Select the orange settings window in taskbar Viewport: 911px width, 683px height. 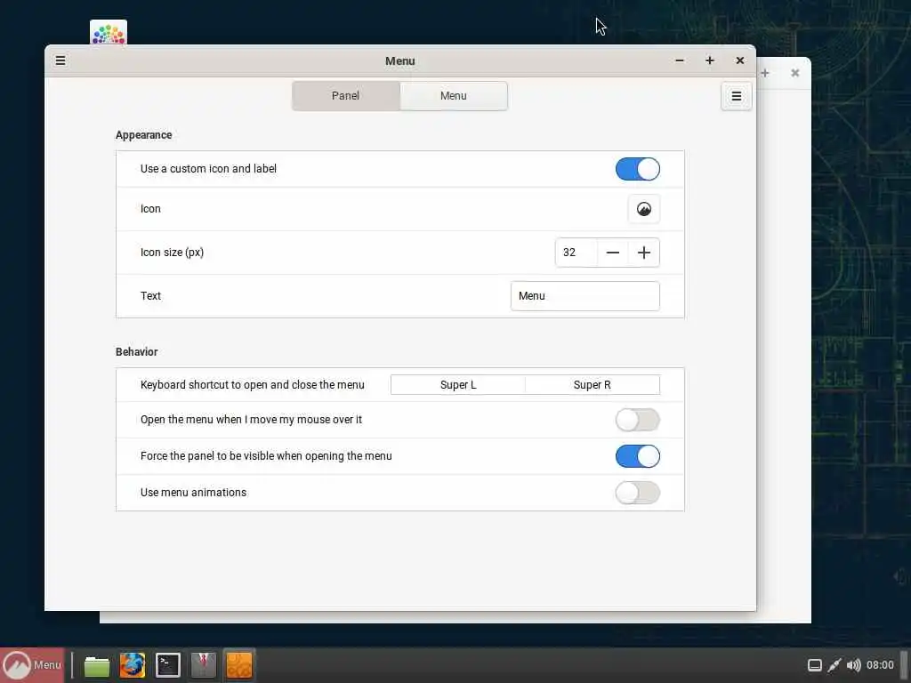click(x=238, y=665)
